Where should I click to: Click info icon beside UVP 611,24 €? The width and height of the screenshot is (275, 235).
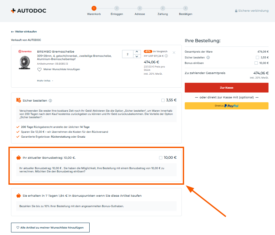click(166, 56)
